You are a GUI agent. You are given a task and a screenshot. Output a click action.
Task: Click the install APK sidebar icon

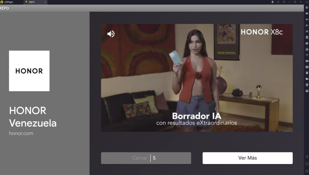307,49
